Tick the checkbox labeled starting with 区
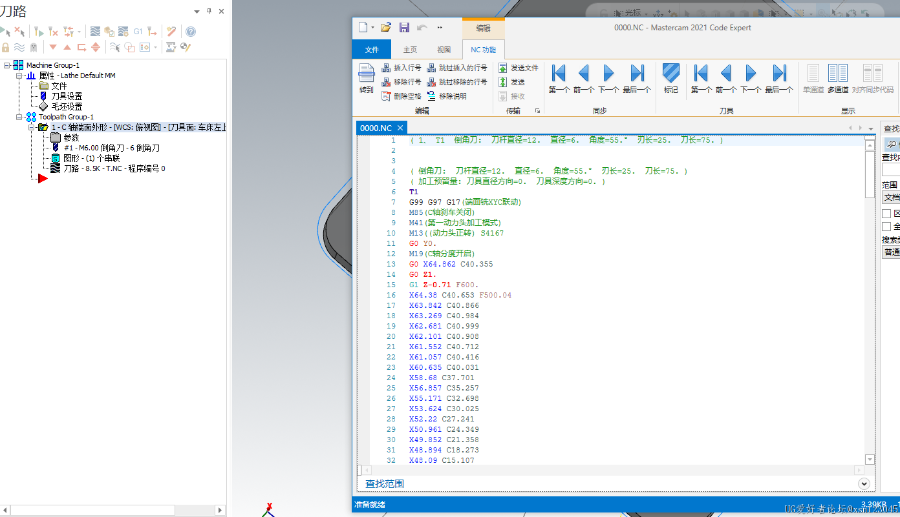Screen dimensions: 900x517 tap(886, 214)
